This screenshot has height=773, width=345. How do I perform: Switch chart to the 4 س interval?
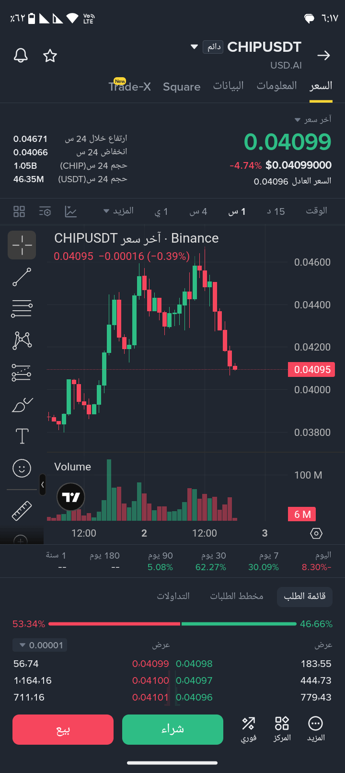point(198,211)
